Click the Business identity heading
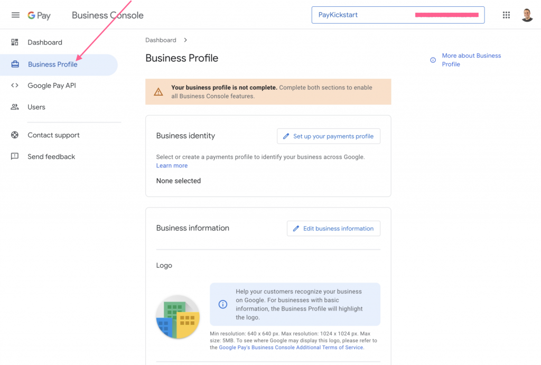Viewport: 541px width, 365px height. tap(185, 136)
